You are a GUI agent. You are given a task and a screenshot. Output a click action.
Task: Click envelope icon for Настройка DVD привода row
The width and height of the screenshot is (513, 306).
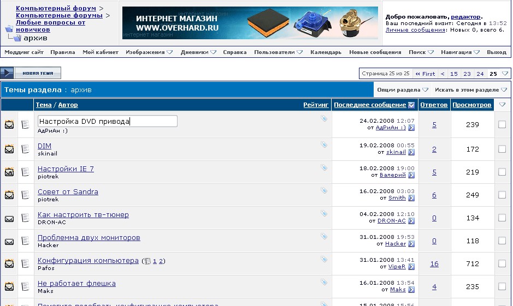coord(9,124)
